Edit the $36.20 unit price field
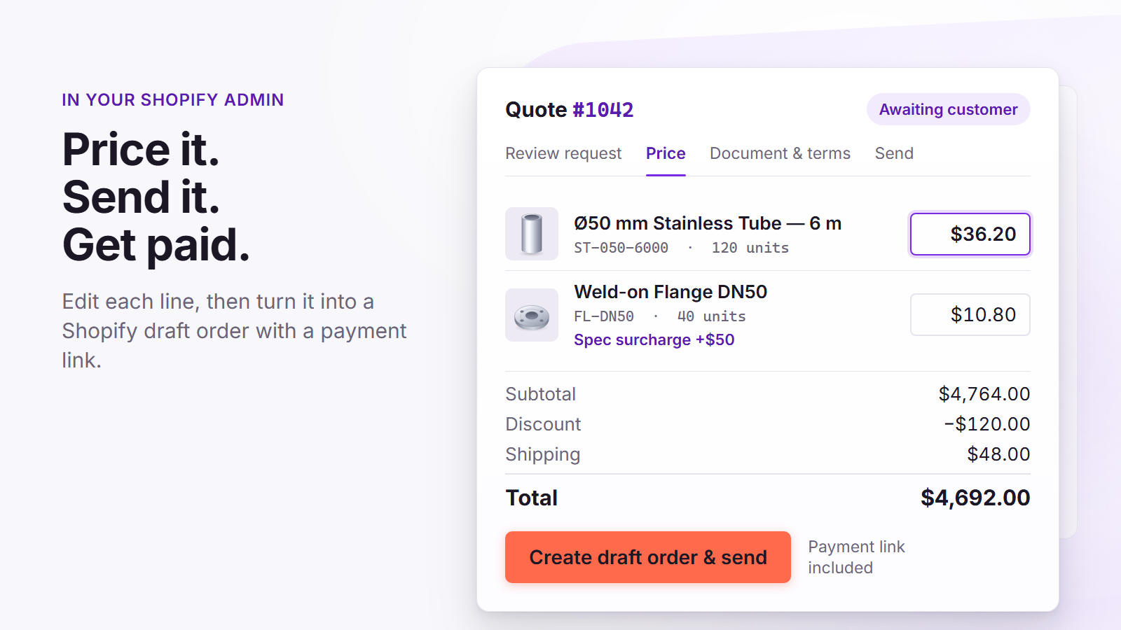This screenshot has height=630, width=1121. click(x=970, y=234)
